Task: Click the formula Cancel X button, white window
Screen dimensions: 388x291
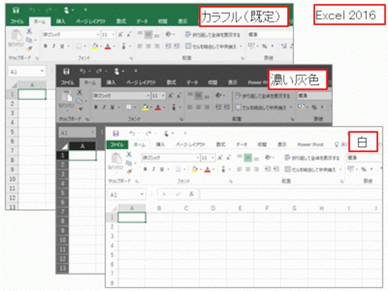Action: [x=164, y=194]
